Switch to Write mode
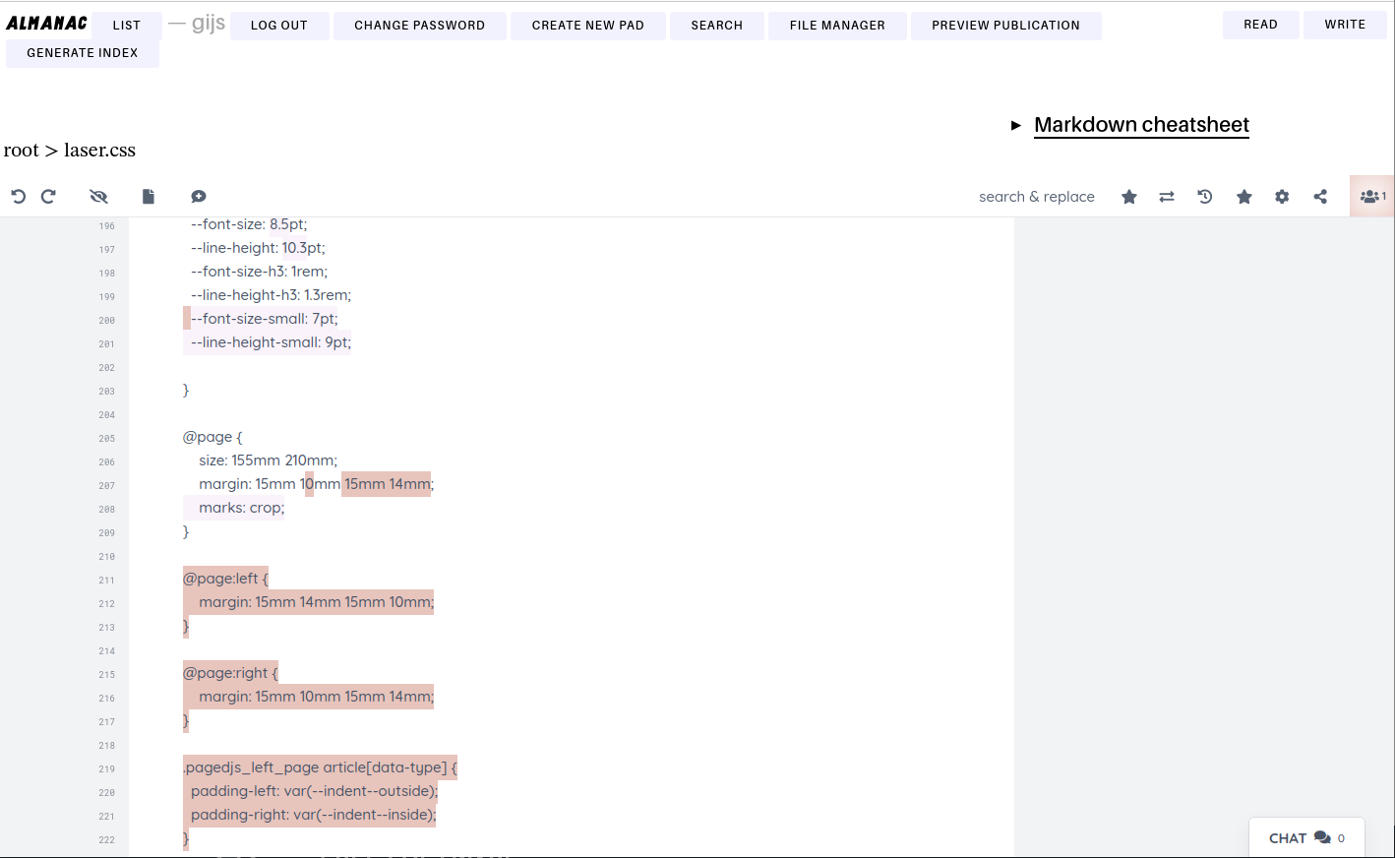 click(1345, 25)
